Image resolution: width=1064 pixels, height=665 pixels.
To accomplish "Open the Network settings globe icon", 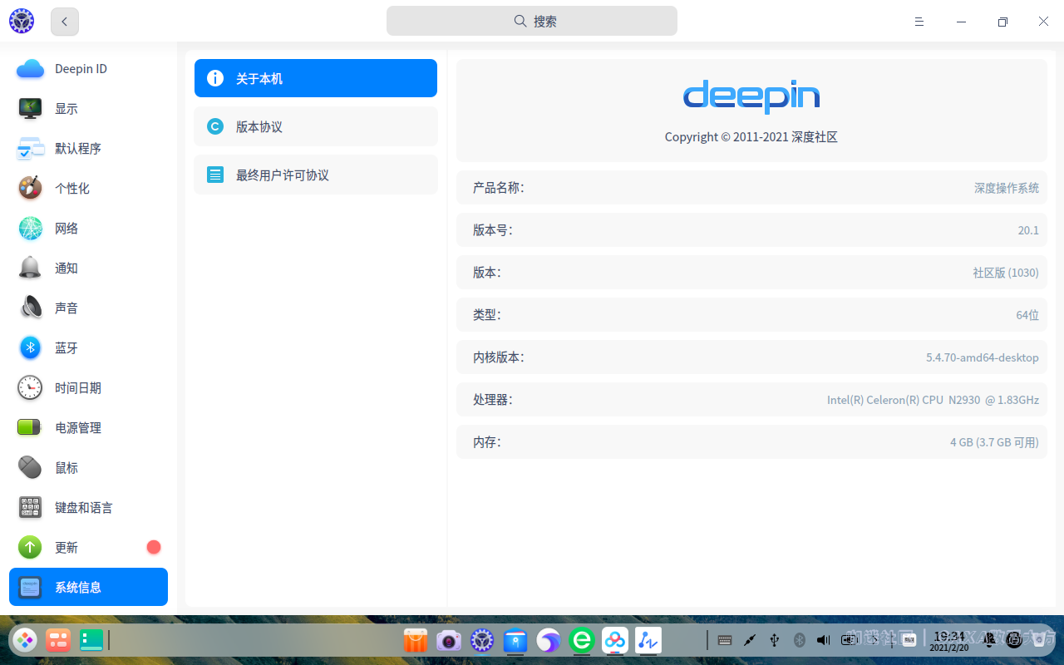I will [x=31, y=229].
